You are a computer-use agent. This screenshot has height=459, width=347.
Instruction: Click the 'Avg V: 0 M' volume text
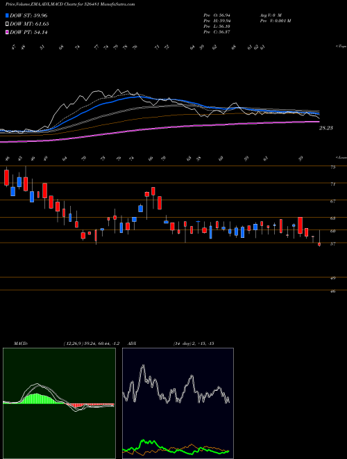pyautogui.click(x=270, y=15)
